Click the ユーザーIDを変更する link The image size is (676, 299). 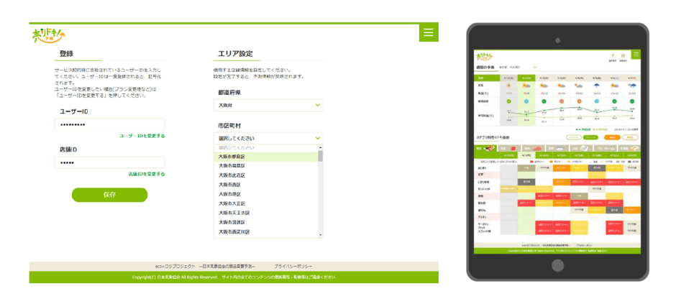tap(142, 136)
